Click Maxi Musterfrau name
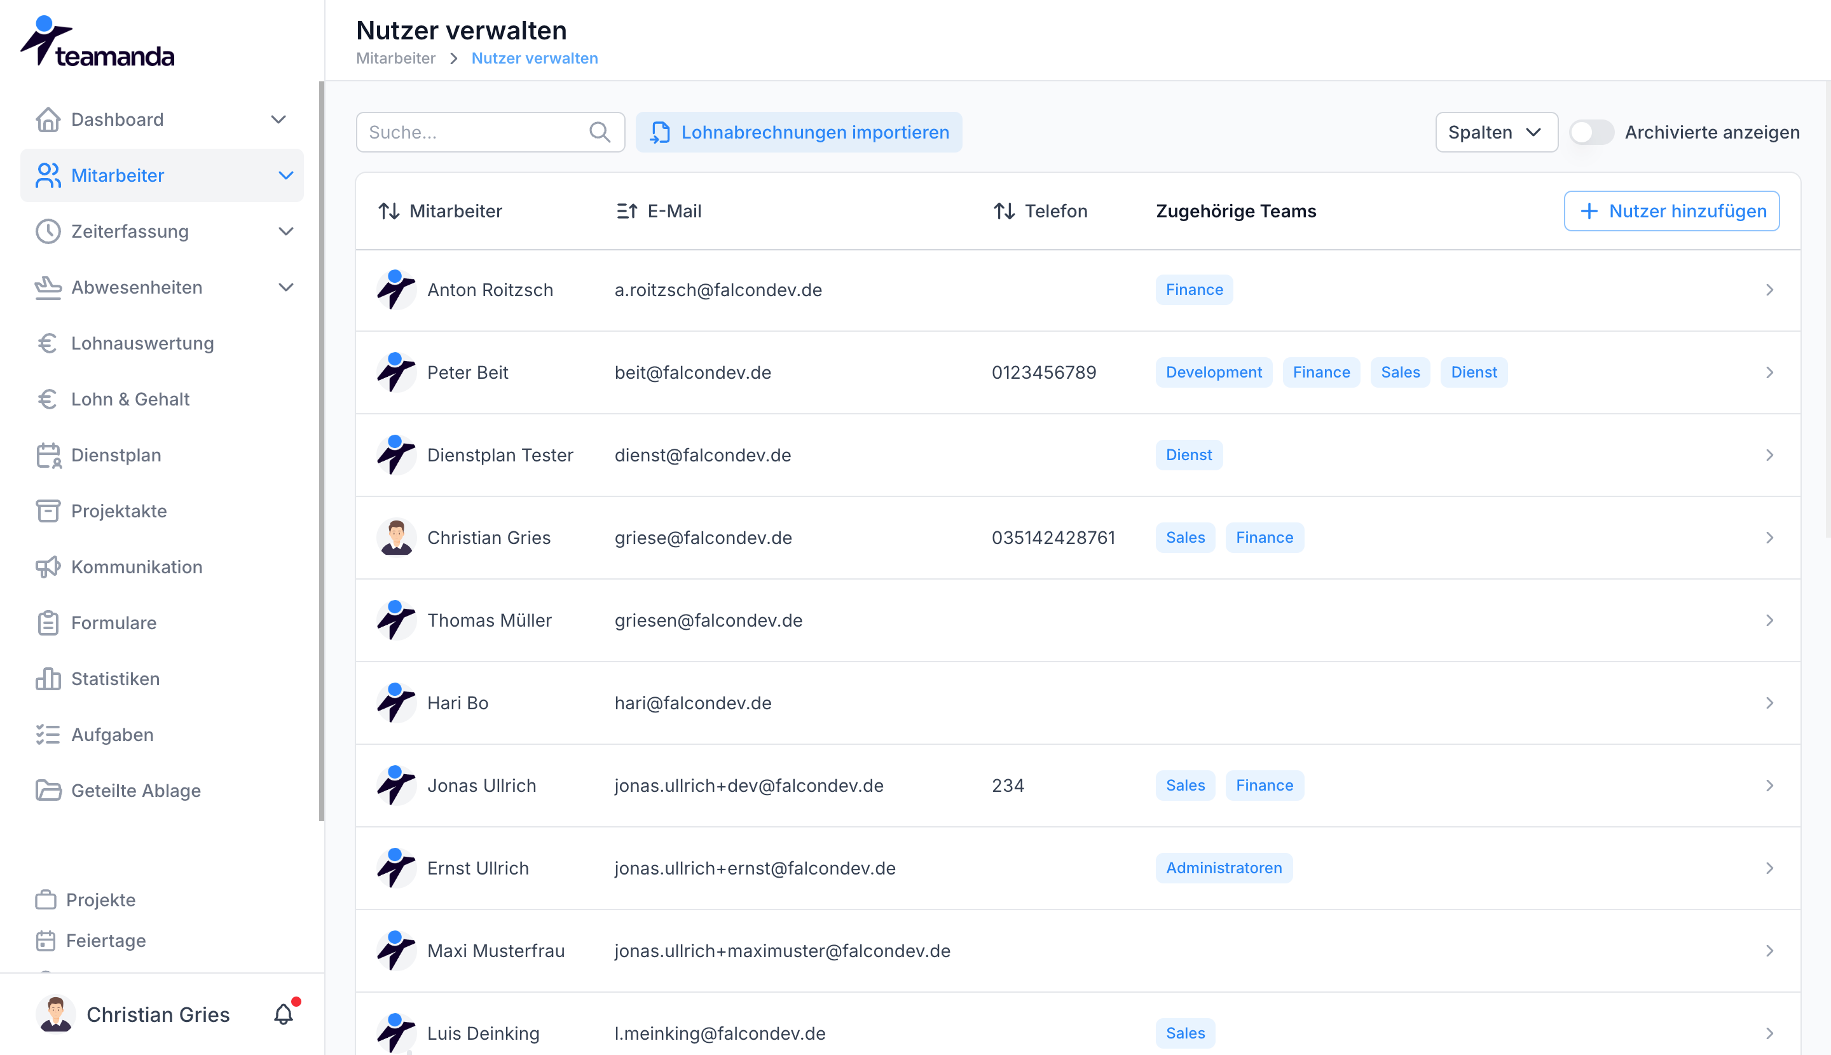This screenshot has height=1055, width=1831. tap(496, 951)
